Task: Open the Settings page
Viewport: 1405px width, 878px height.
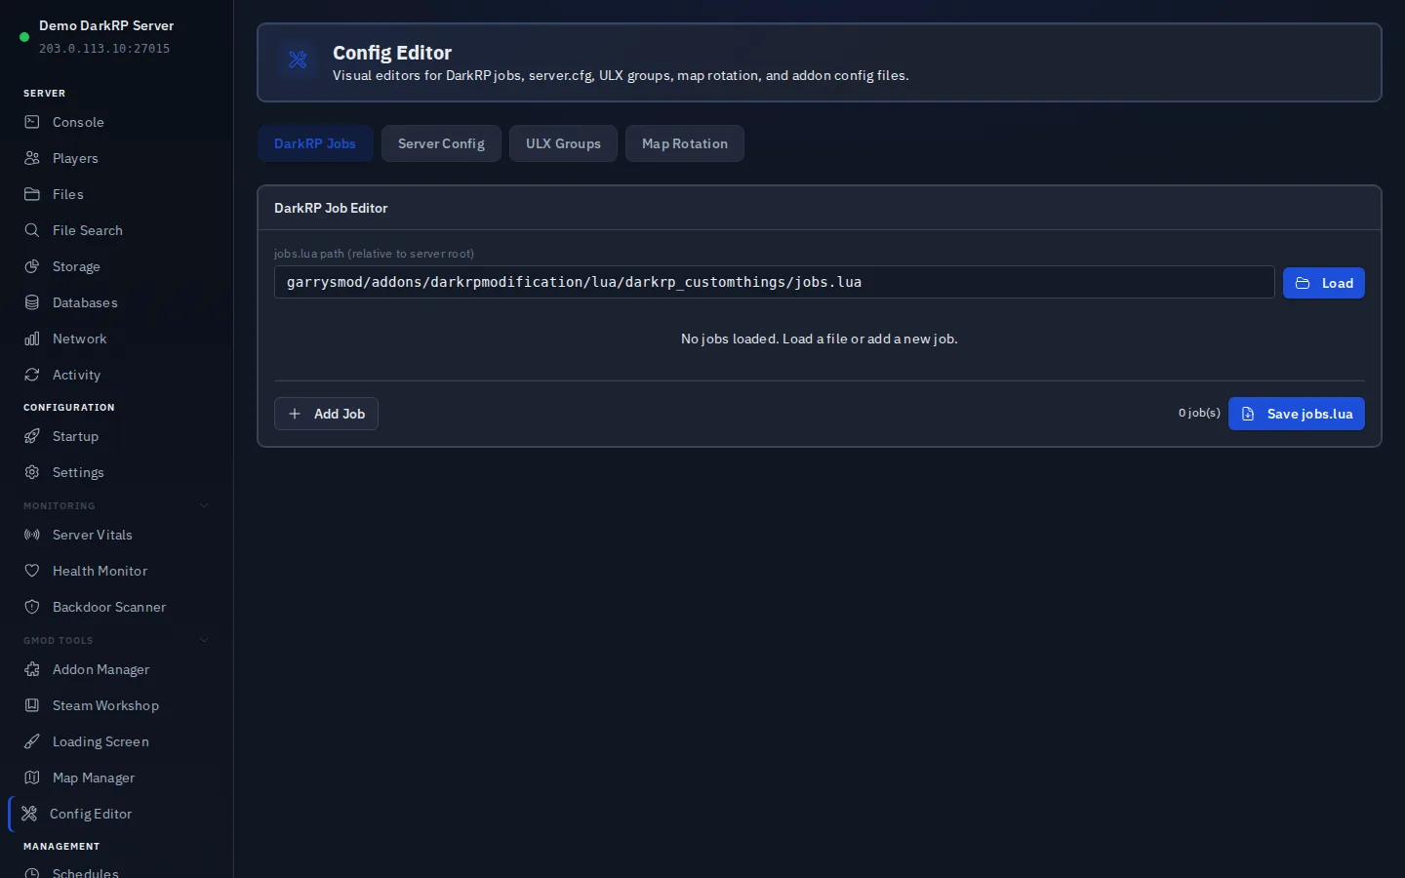Action: tap(117, 472)
